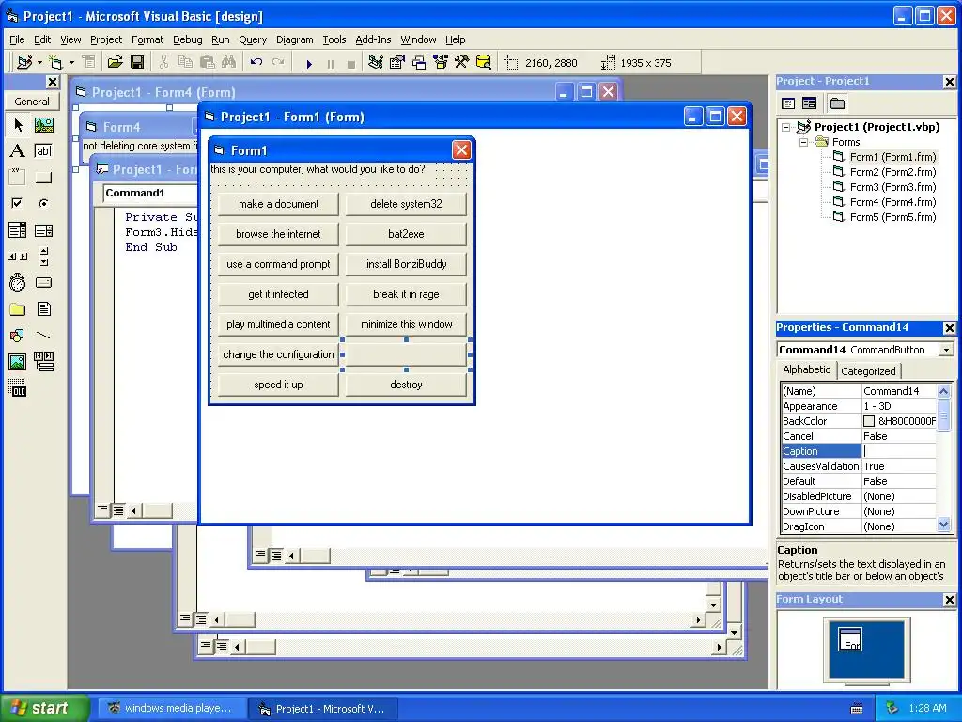Select the 'speed it up' button
The width and height of the screenshot is (962, 722).
coord(278,385)
